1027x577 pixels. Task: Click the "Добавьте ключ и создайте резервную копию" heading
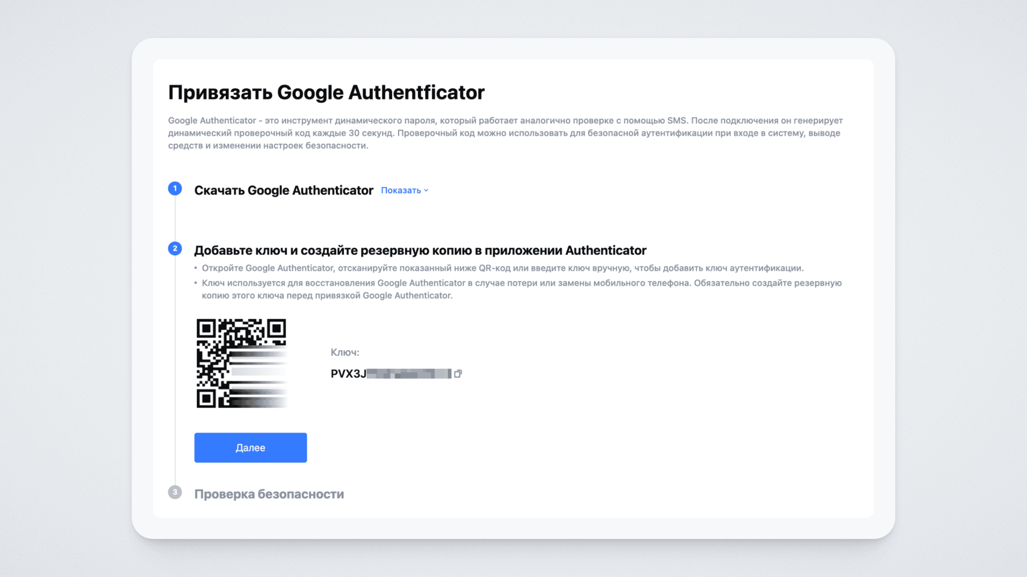tap(420, 251)
